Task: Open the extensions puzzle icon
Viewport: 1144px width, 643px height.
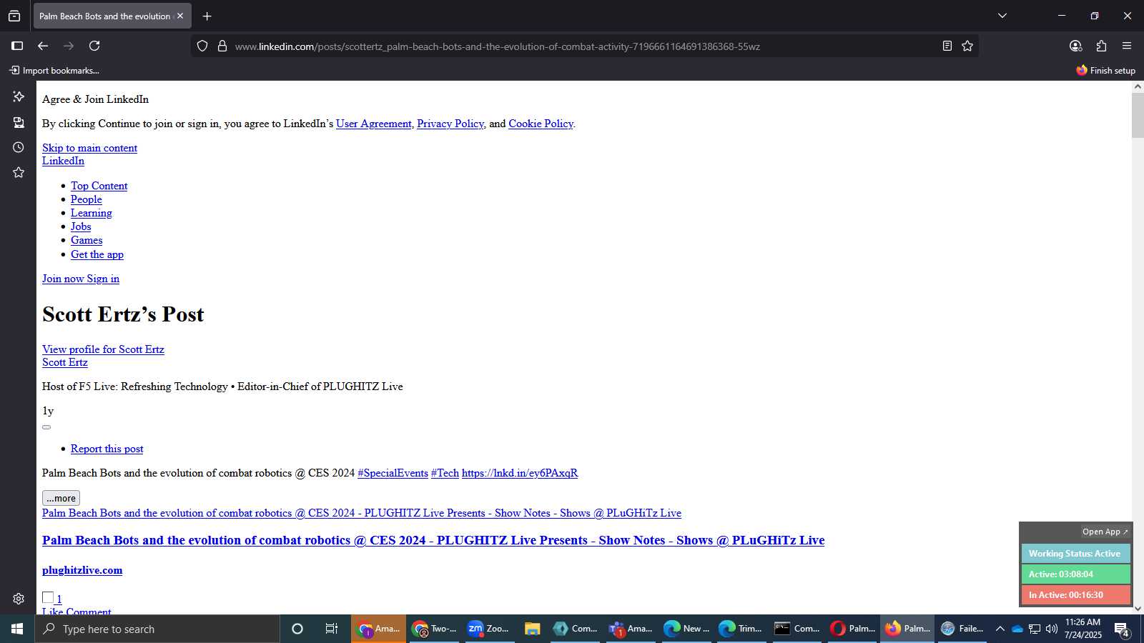Action: [1101, 46]
